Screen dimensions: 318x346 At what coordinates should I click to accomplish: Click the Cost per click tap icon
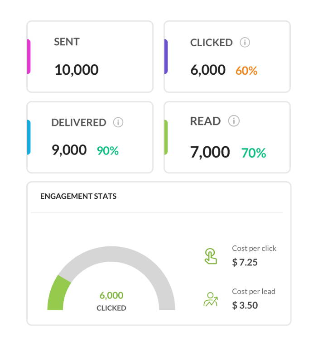(x=210, y=256)
